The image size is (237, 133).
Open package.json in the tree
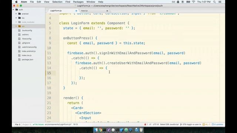(x=27, y=59)
